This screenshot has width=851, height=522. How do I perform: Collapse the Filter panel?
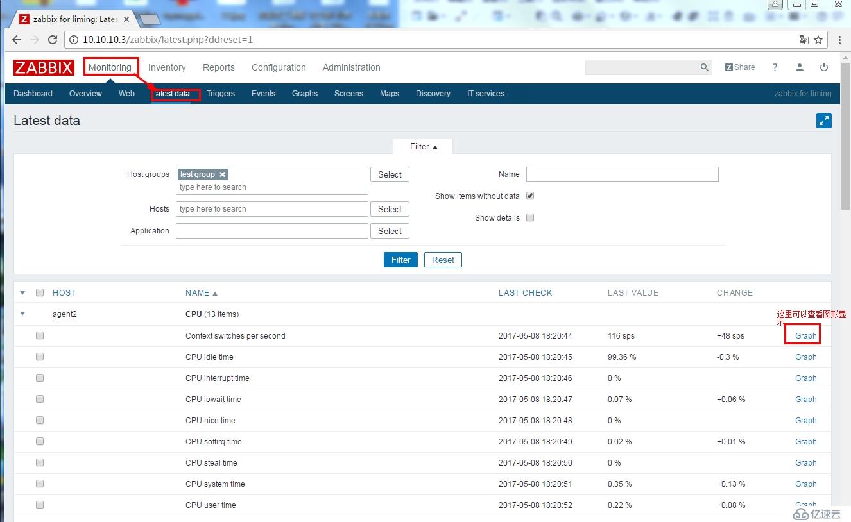tap(423, 146)
